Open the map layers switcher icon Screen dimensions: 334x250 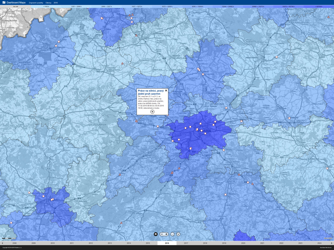(x=156, y=234)
